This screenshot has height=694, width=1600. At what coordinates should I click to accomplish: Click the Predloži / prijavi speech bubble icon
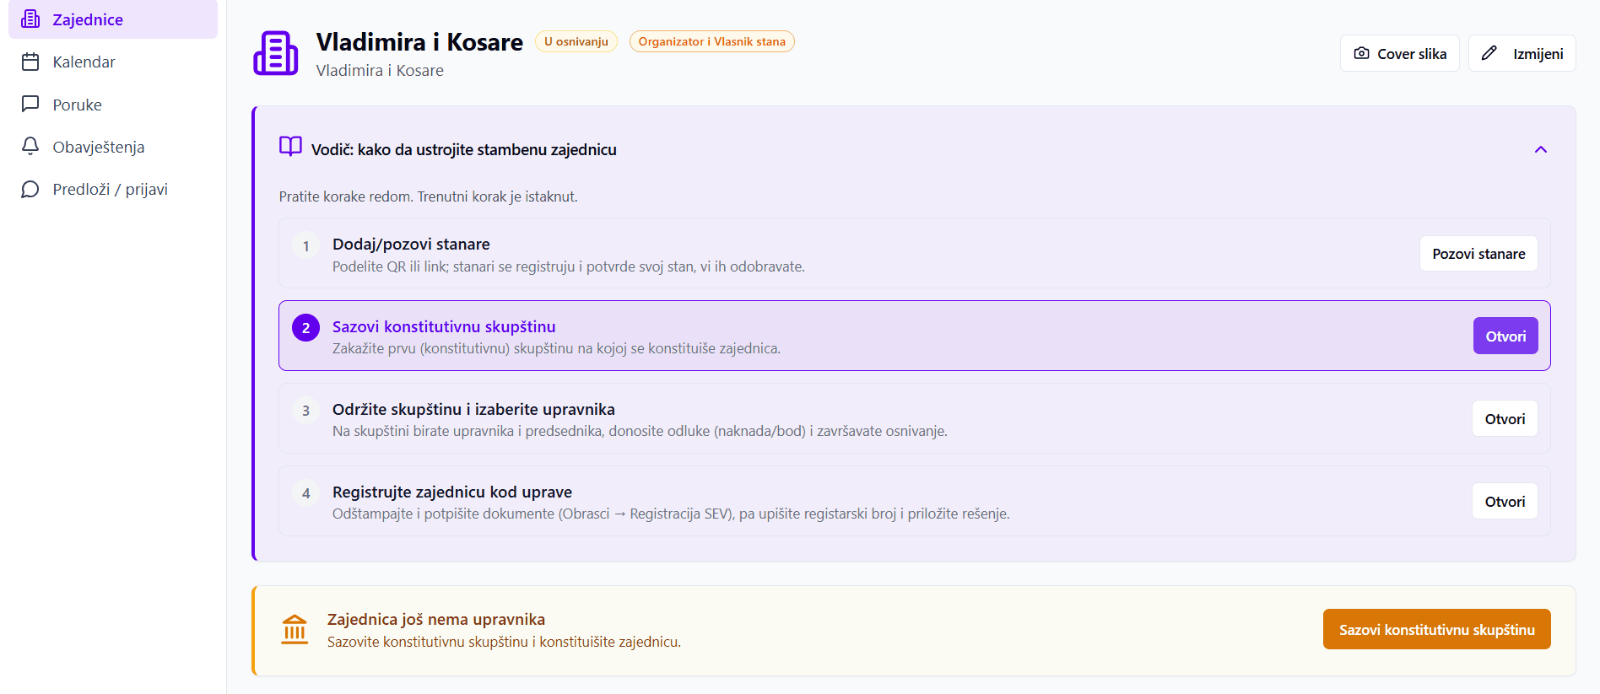pos(30,189)
